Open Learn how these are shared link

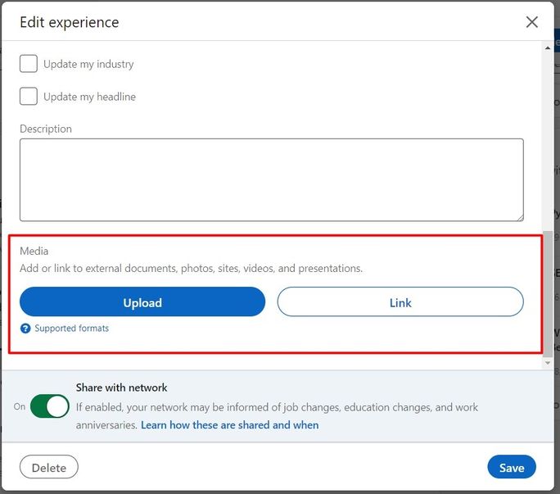point(229,425)
